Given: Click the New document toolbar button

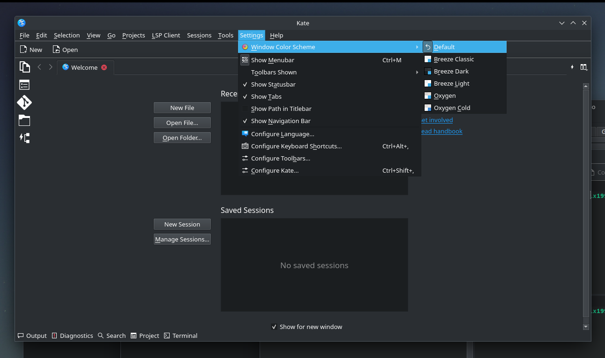Looking at the screenshot, I should coord(31,50).
